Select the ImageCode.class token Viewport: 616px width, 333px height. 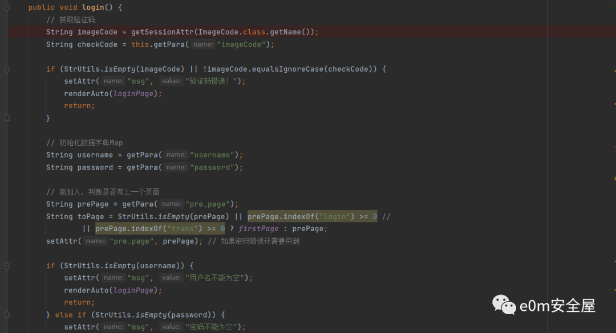(232, 32)
